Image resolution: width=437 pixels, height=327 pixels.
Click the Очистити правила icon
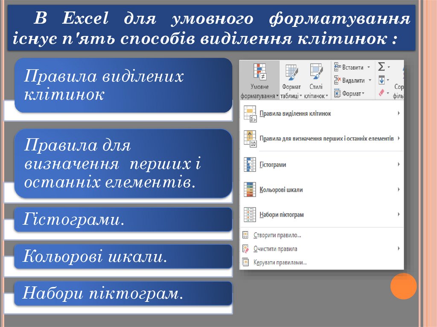coord(245,249)
